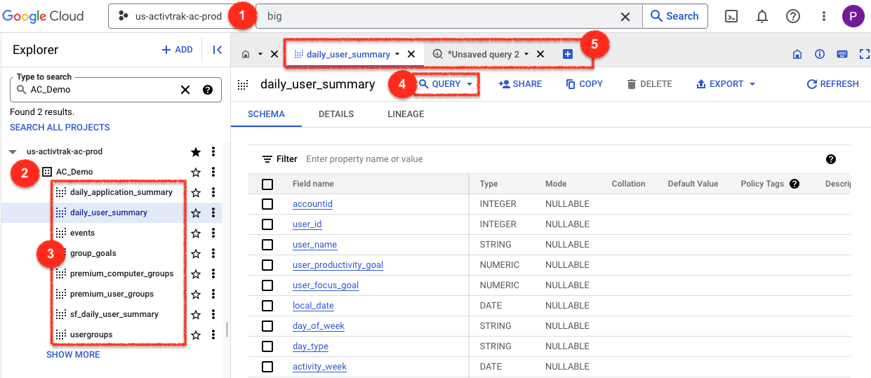871x378 pixels.
Task: Open the DETAILS tab
Action: pyautogui.click(x=336, y=114)
